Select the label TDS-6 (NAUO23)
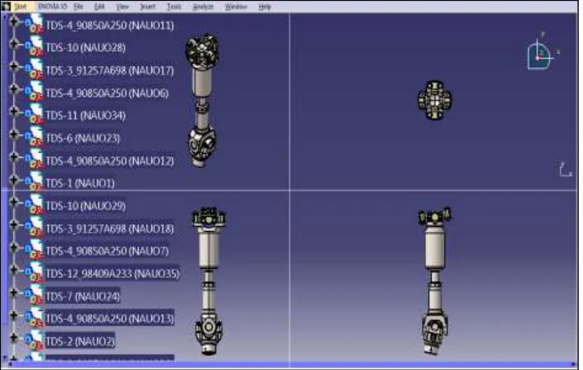Image resolution: width=583 pixels, height=370 pixels. tap(83, 138)
